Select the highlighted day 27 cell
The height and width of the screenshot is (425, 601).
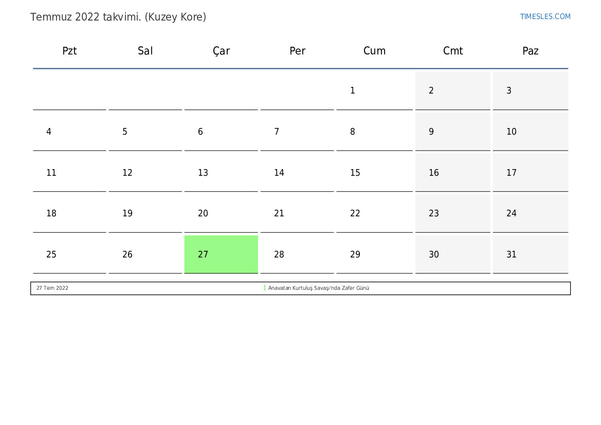(x=221, y=254)
